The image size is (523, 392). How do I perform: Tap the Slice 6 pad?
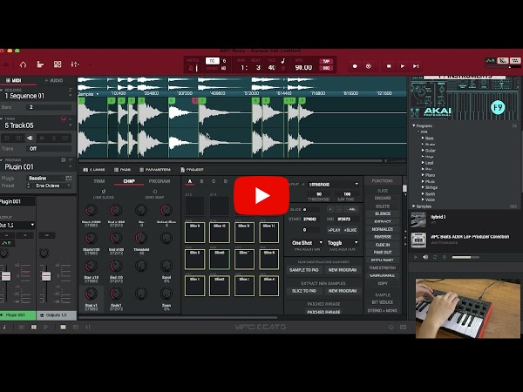coord(220,259)
